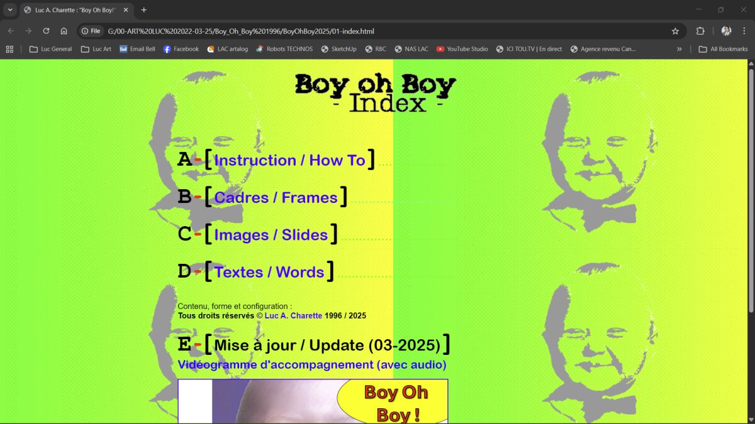Open the tab search chevron dropdown
This screenshot has height=424, width=755.
9,10
